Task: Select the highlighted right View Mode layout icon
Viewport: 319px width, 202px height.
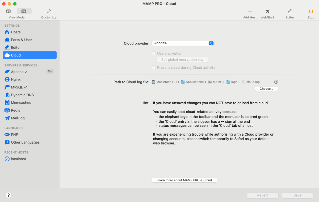Action: (x=24, y=11)
